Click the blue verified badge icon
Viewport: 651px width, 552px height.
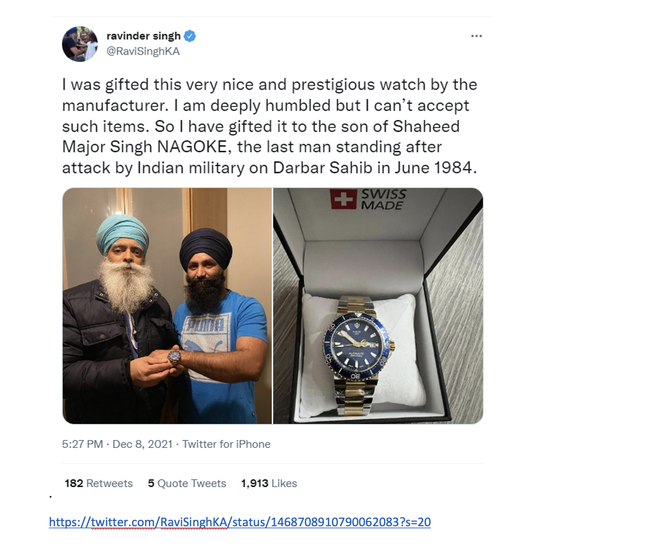[x=190, y=36]
